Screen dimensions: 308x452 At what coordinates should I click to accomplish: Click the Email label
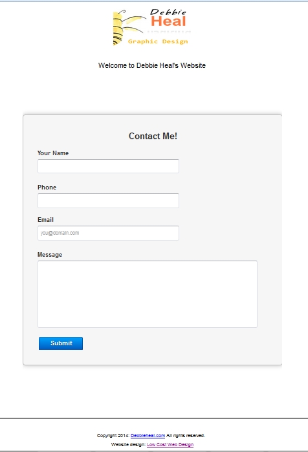[45, 220]
